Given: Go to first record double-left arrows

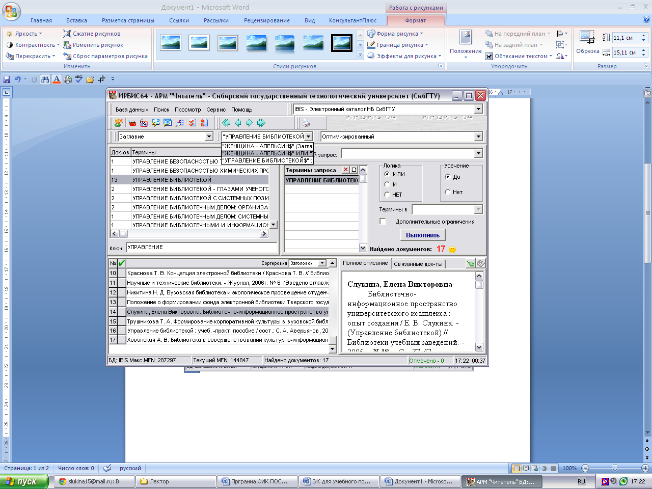Looking at the screenshot, I should (226, 123).
